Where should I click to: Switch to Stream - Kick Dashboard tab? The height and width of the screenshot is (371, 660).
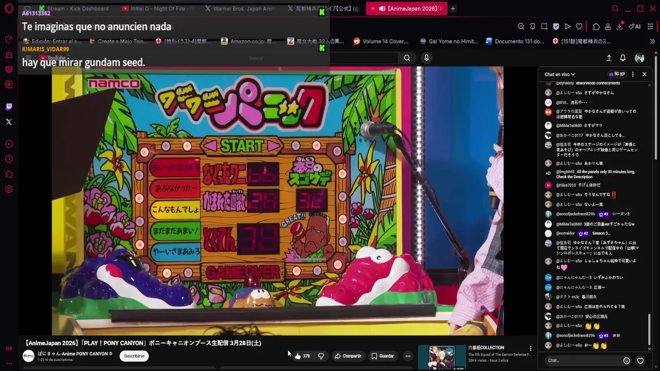click(73, 9)
